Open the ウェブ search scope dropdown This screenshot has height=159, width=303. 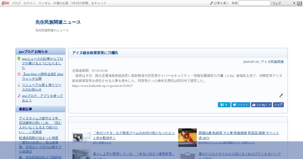click(x=284, y=3)
